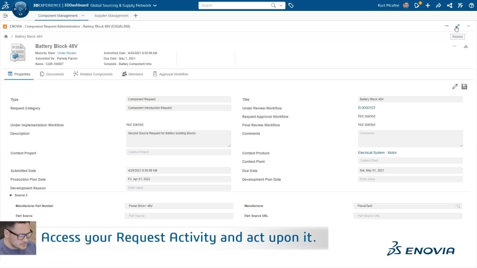Viewport: 477px width, 268px height.
Task: Click the plus add icon in top bar
Action: (428, 5)
